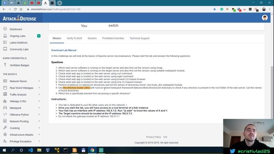
Task: Click the page vertical scrollbar
Action: pos(272,92)
